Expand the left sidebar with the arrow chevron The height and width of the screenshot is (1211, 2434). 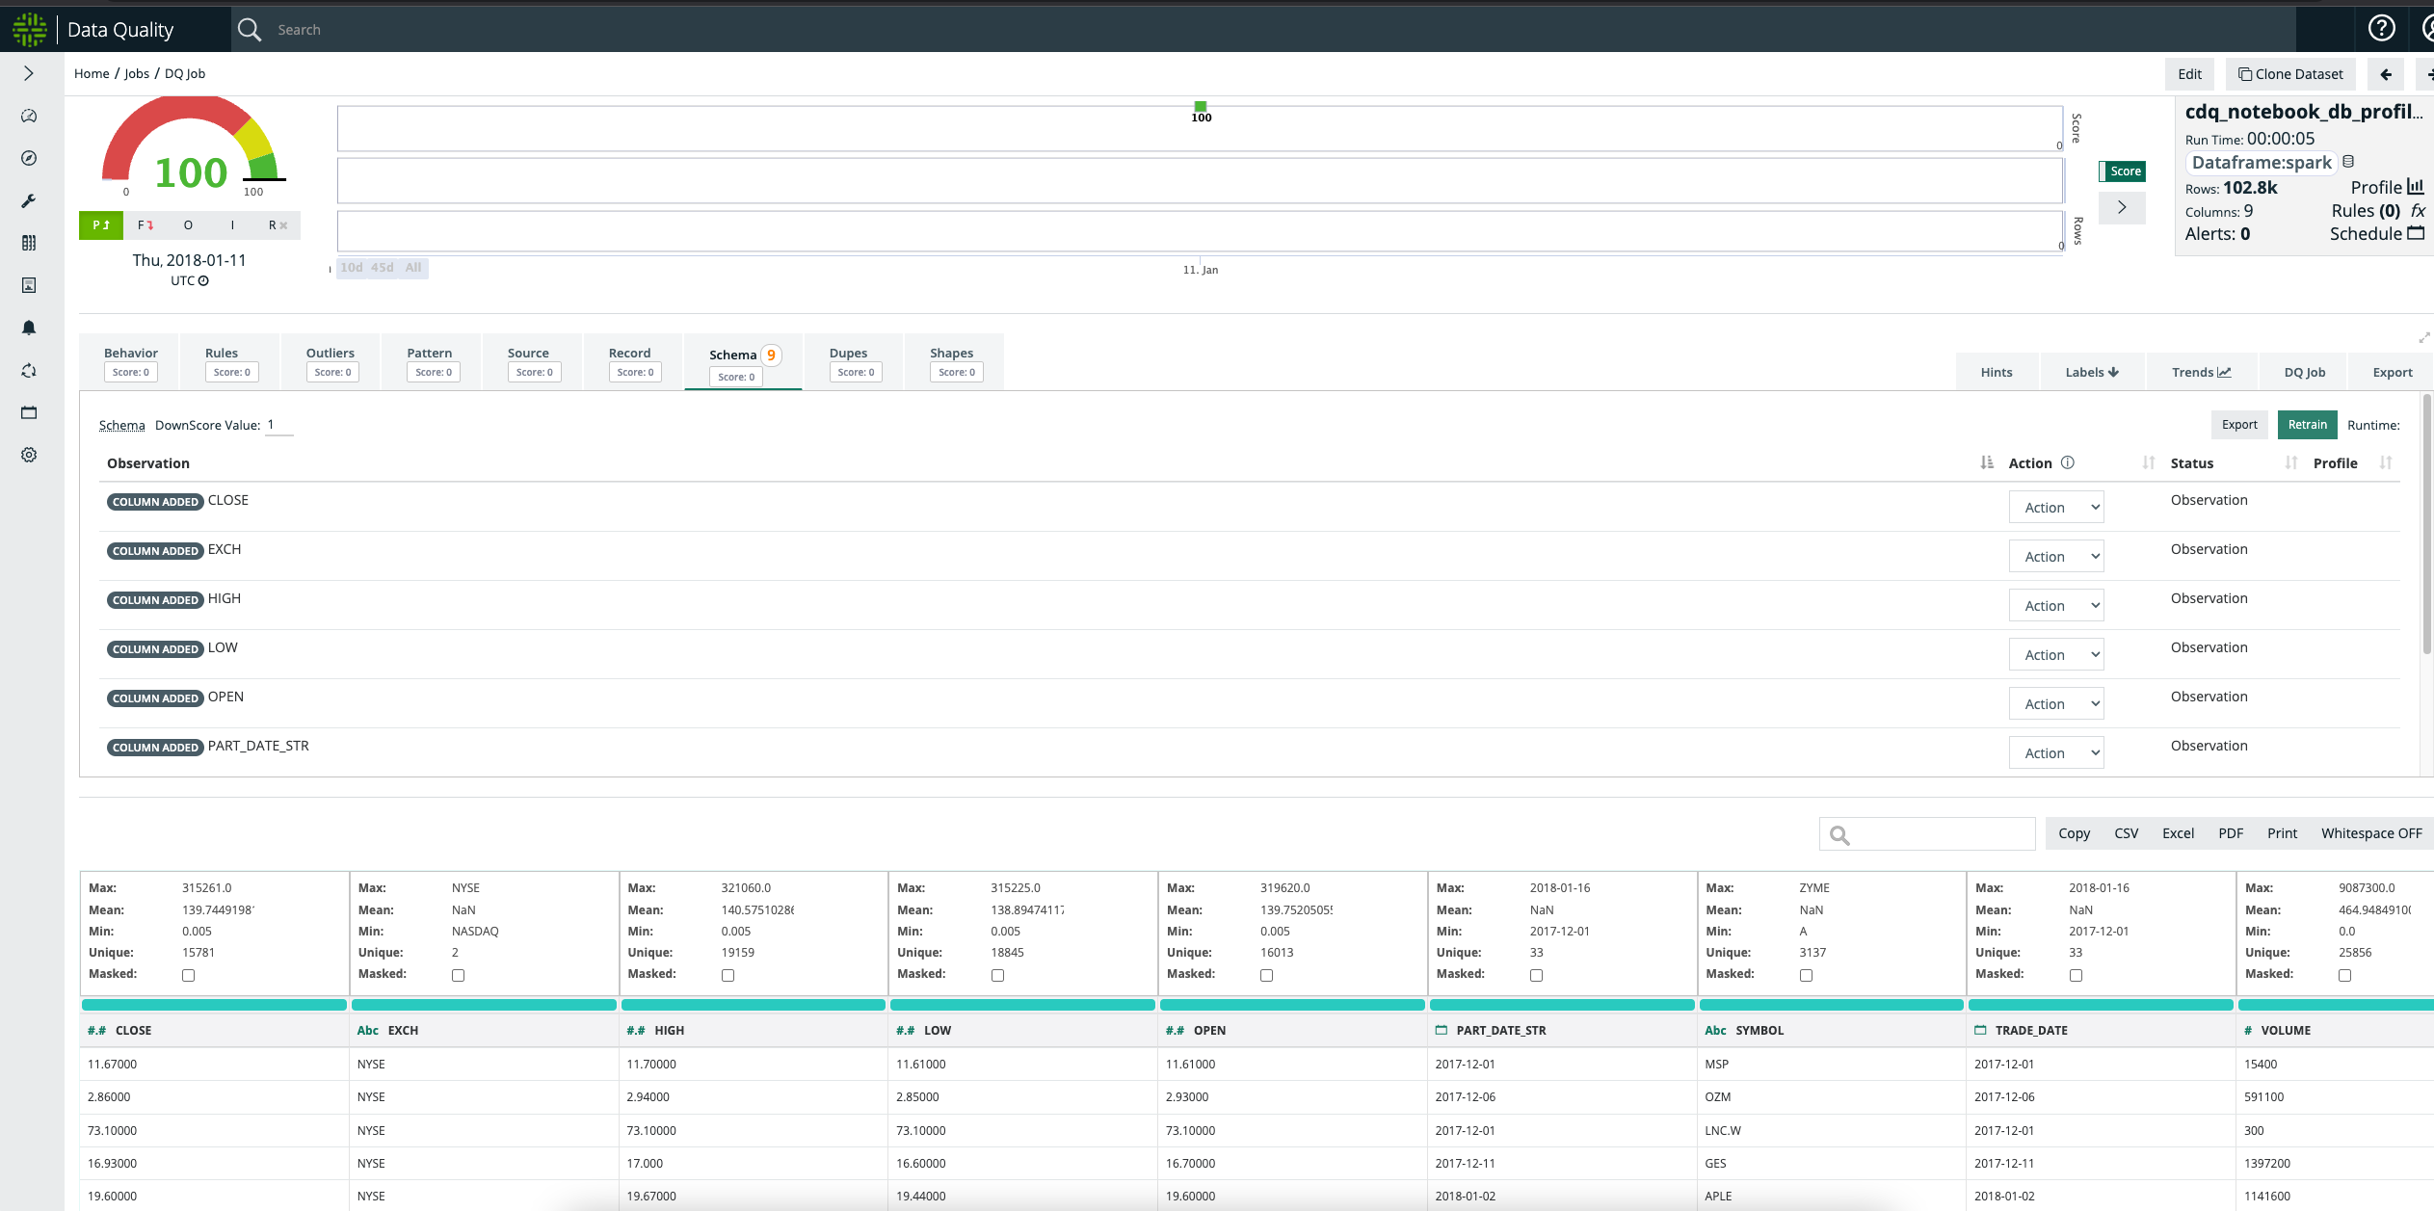29,73
